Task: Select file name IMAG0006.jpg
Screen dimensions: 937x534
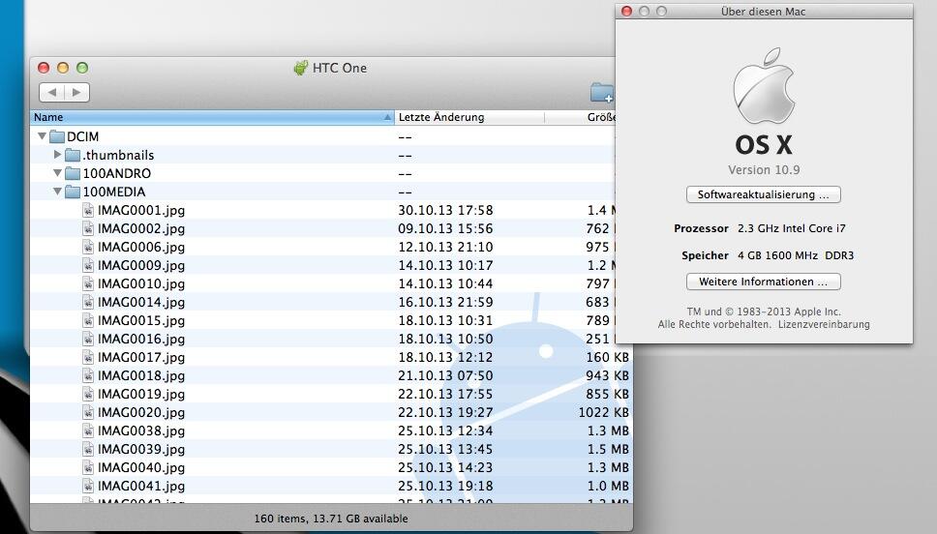Action: click(141, 247)
